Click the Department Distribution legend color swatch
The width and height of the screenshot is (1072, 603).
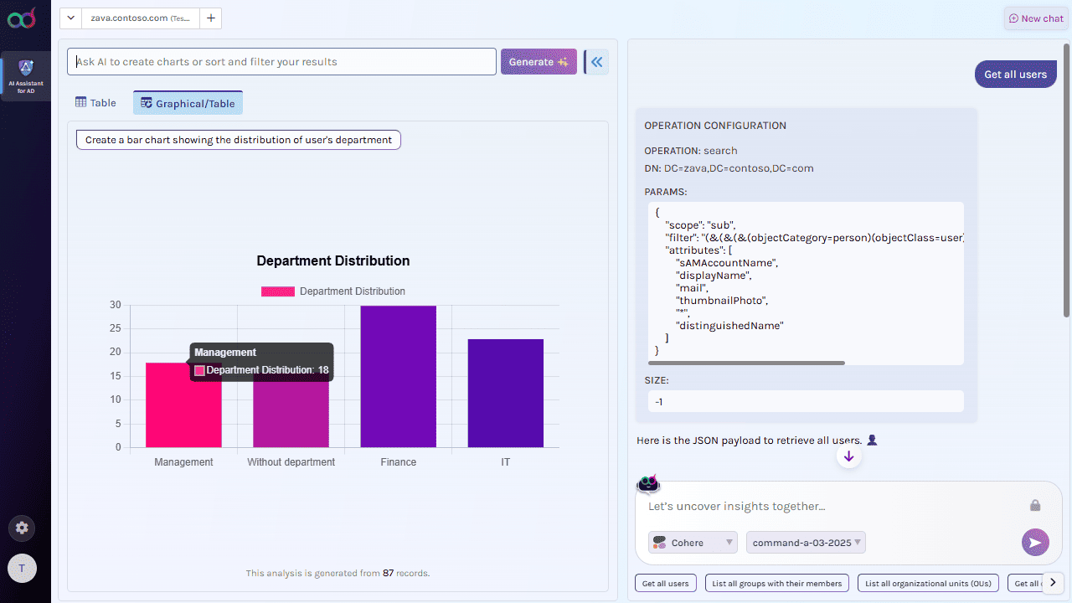(x=276, y=291)
